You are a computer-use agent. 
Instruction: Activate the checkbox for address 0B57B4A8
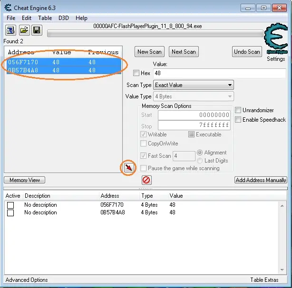10,213
